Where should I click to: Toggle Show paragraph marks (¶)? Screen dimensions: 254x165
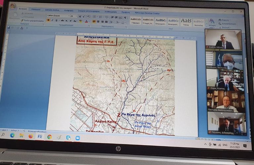point(125,18)
